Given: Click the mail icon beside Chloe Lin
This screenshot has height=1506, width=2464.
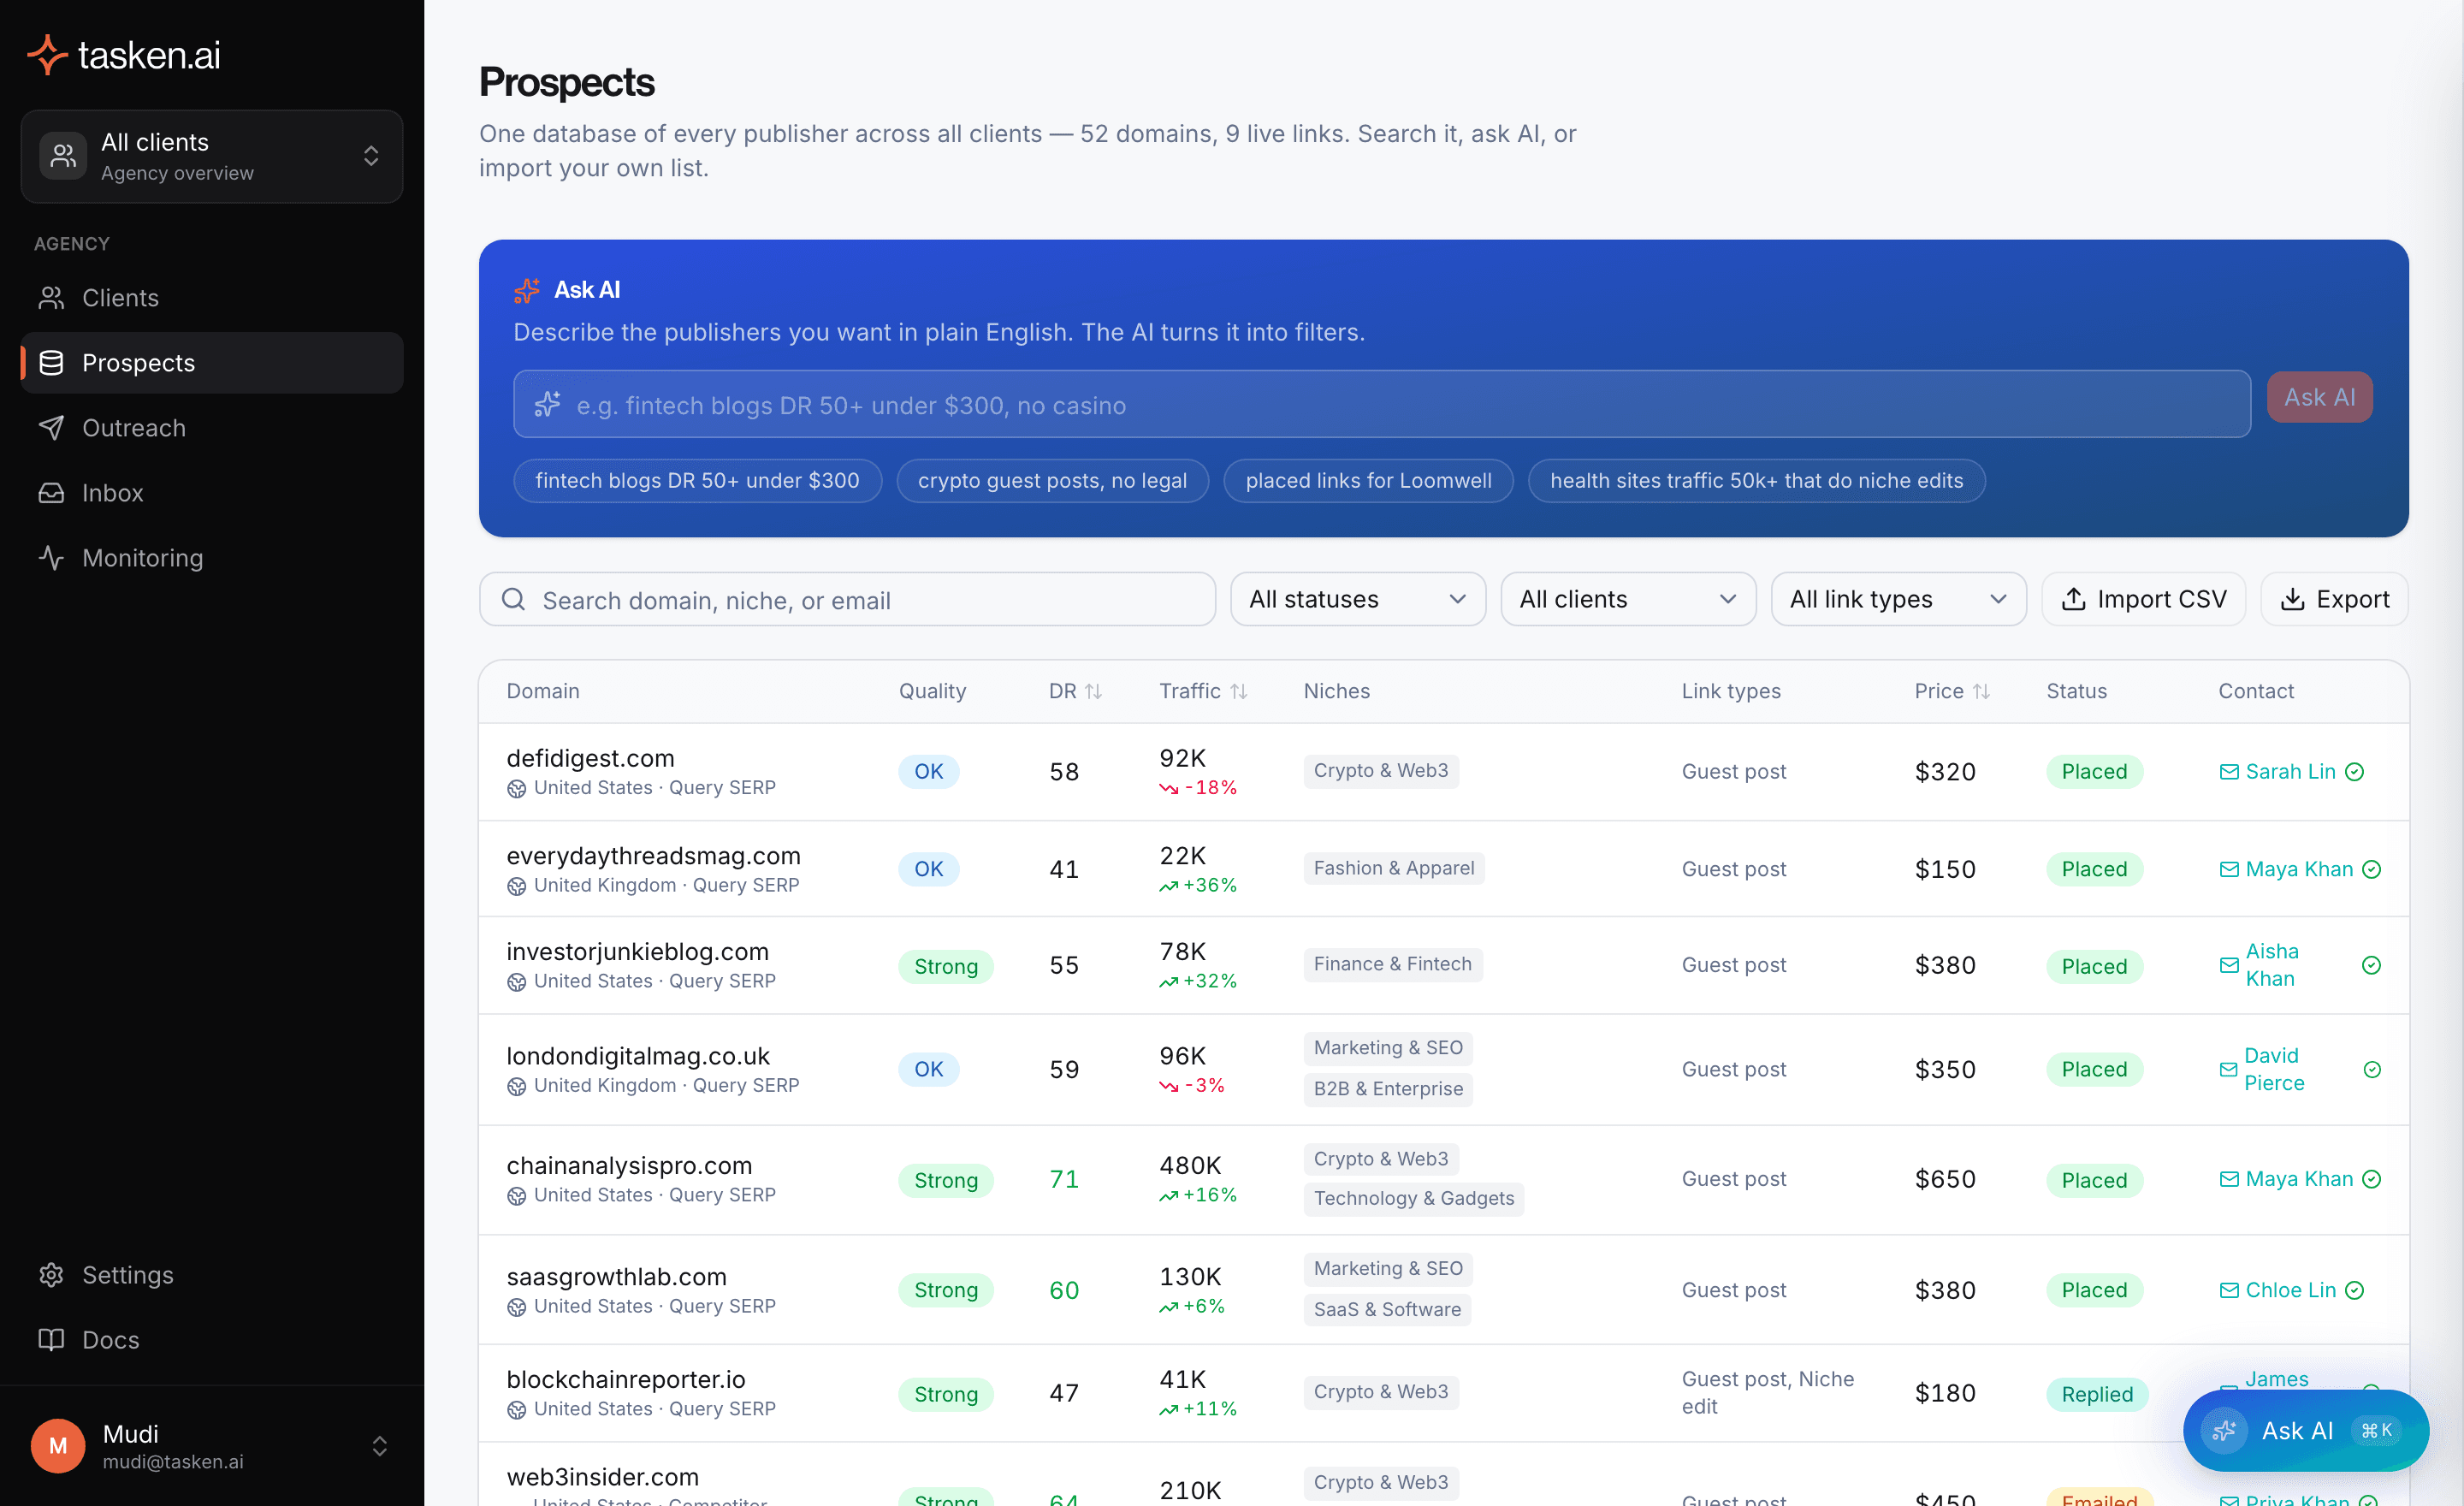Looking at the screenshot, I should pos(2229,1290).
